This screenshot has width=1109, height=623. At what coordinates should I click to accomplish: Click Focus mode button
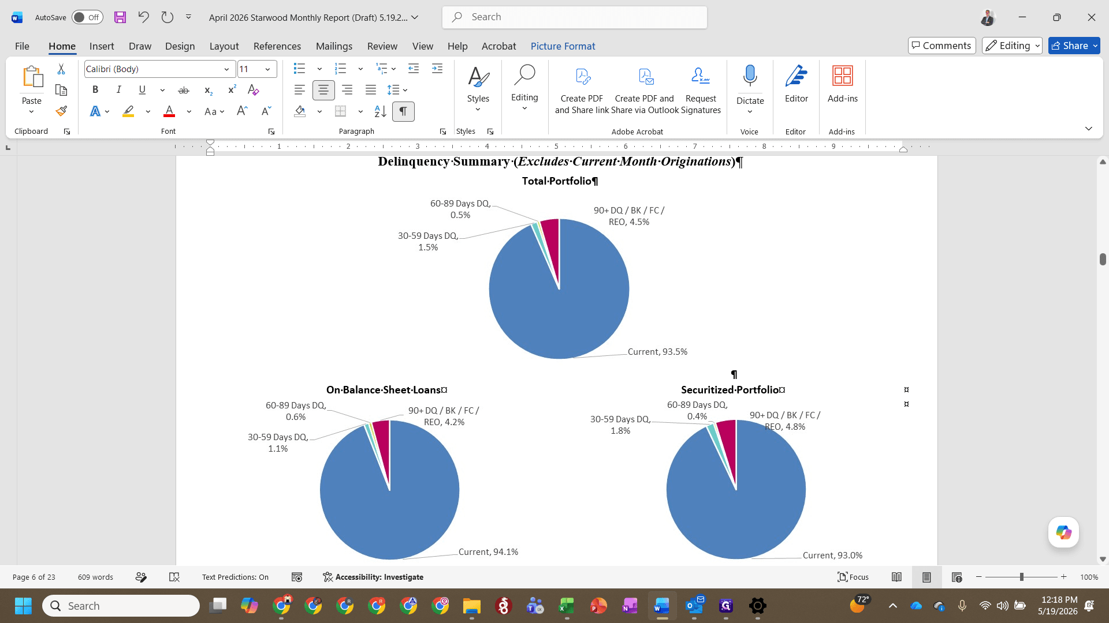[853, 577]
